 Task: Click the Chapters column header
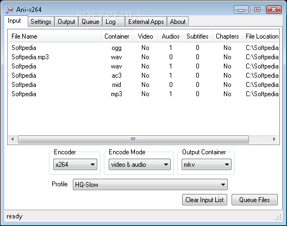(227, 36)
